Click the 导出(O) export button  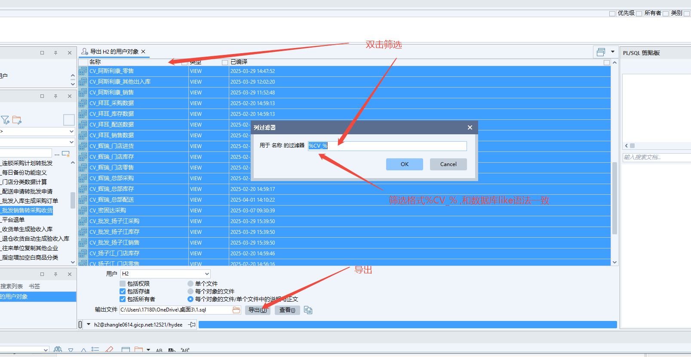pyautogui.click(x=258, y=310)
